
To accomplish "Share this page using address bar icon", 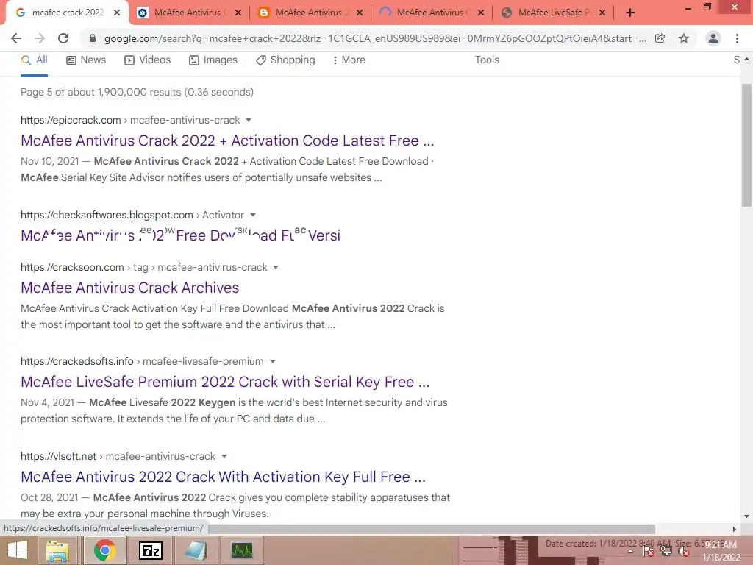I will tap(660, 38).
